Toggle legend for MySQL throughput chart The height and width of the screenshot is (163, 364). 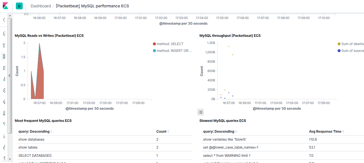pos(201,112)
